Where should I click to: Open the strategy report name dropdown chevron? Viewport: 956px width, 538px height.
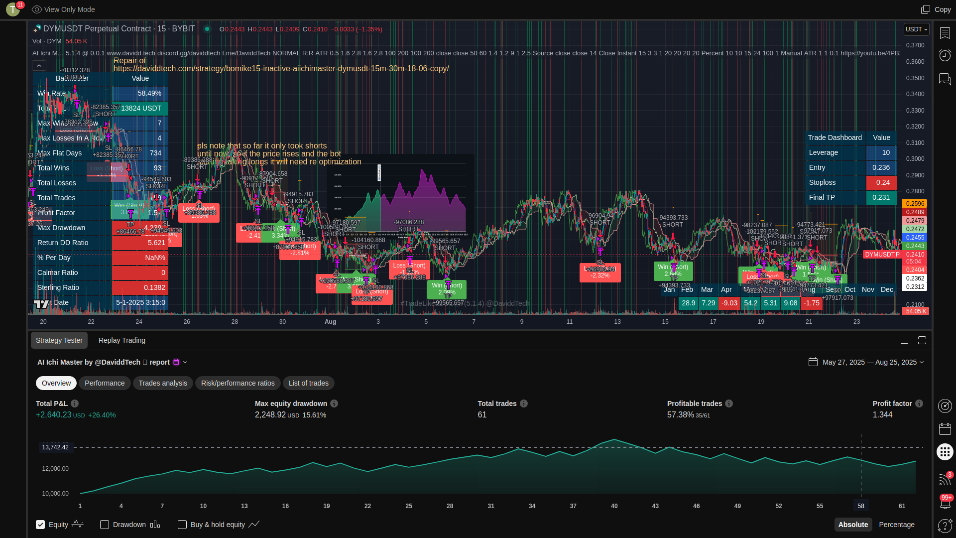click(185, 362)
